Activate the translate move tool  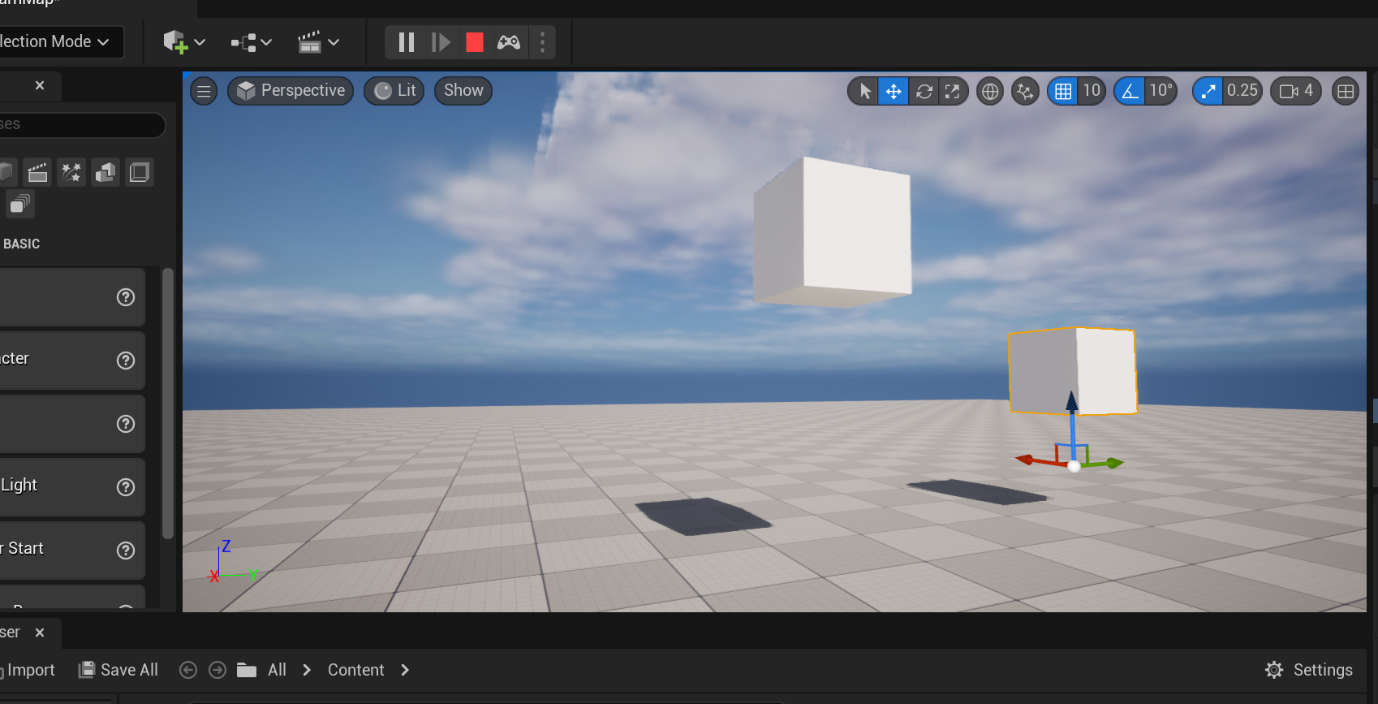[894, 91]
